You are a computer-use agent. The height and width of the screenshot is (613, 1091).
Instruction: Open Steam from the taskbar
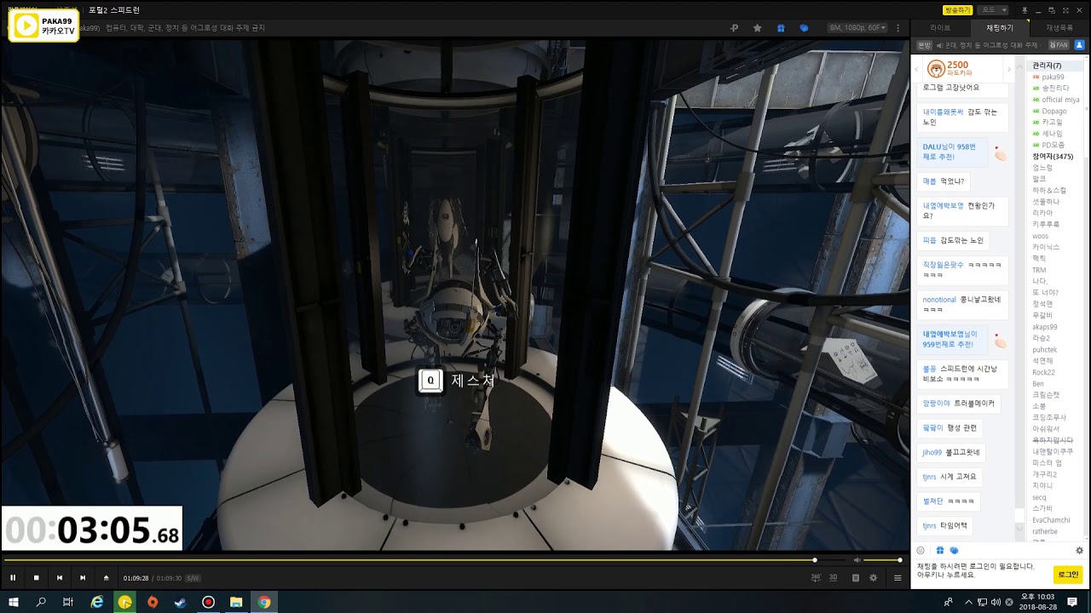point(180,602)
